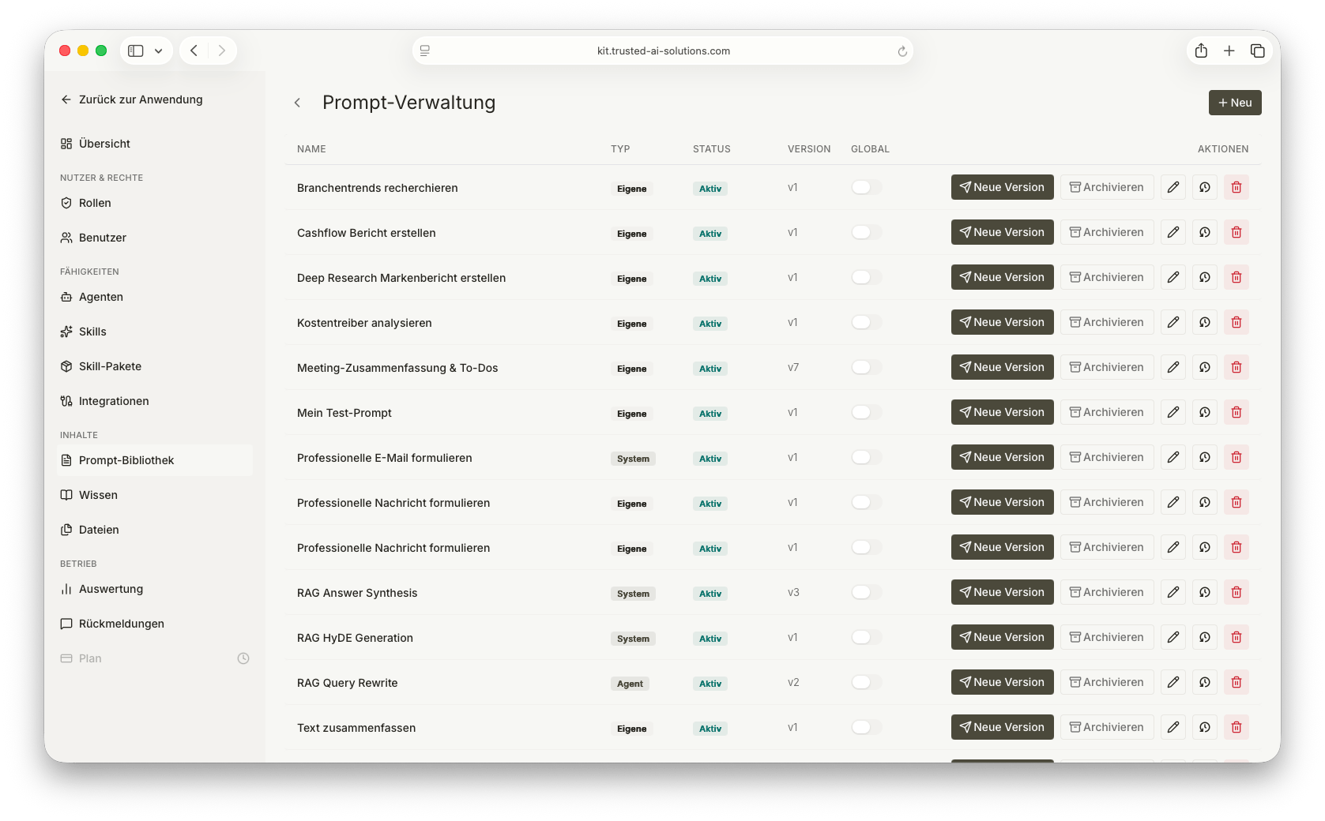Enable global for Meeting-Zusammenfassung & To-Dos
The width and height of the screenshot is (1325, 821).
(x=866, y=367)
